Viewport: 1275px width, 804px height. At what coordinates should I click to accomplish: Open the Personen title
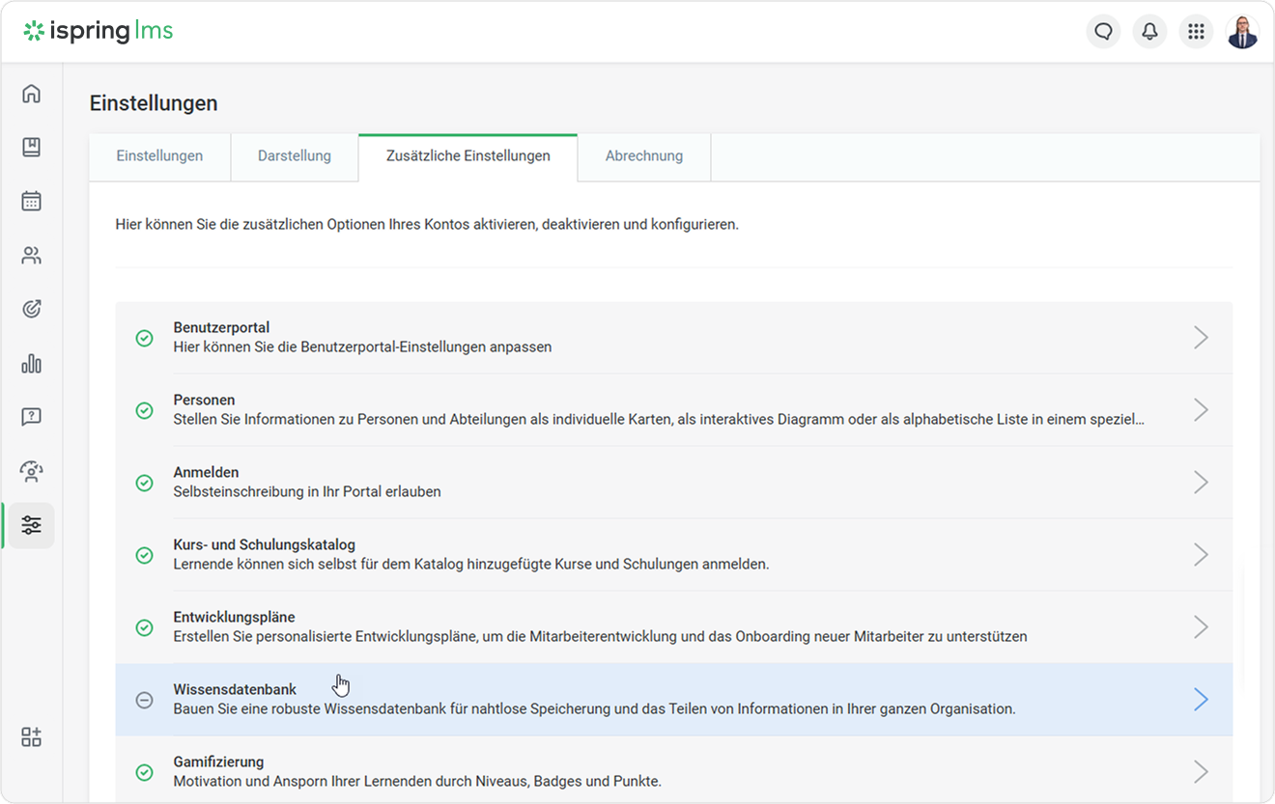click(204, 401)
